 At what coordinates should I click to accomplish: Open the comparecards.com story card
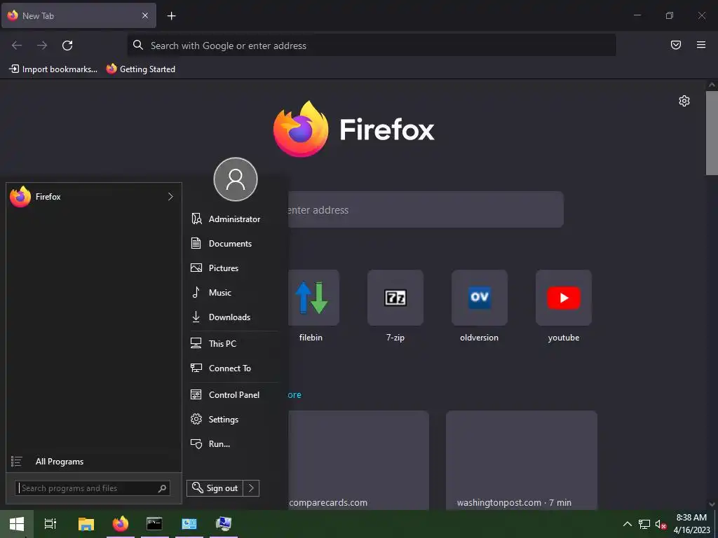[358, 460]
